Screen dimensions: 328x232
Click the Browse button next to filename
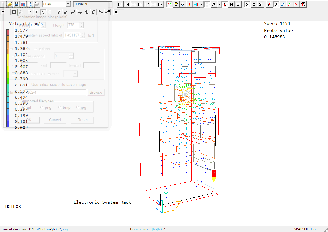(96, 93)
